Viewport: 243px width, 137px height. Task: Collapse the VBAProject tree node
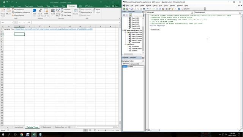[x=123, y=30]
